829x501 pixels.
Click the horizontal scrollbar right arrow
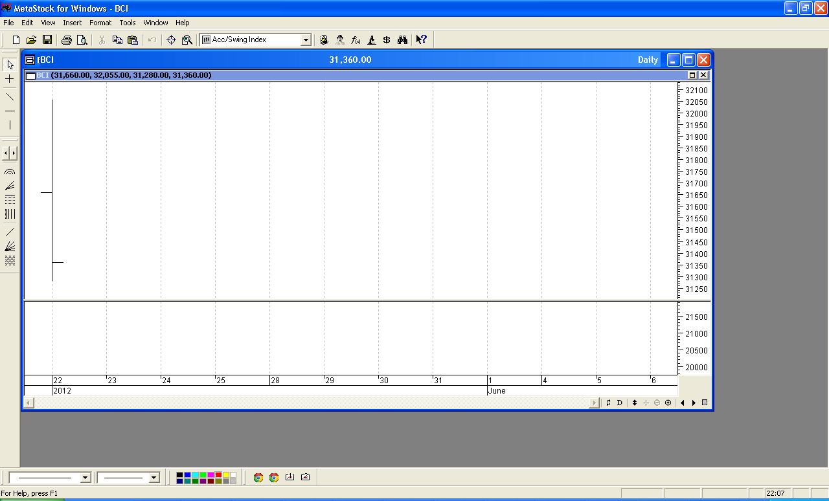595,403
